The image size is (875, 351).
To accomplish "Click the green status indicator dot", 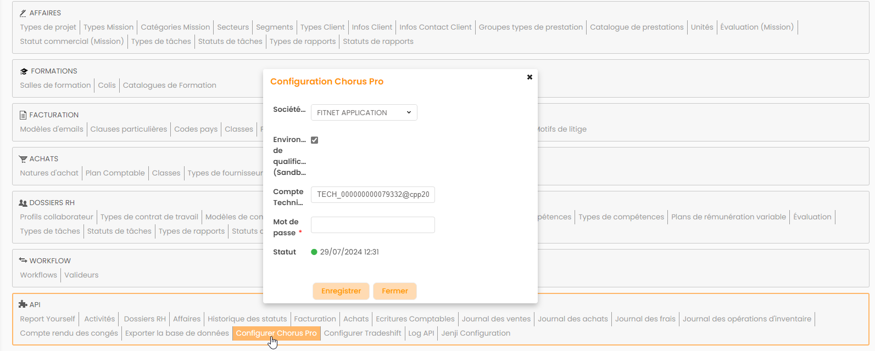I will [x=314, y=252].
